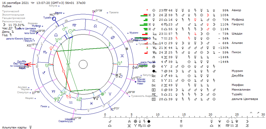Click the 'Альмутен карты' label
Viewport: 266px width, 129px height.
click(x=14, y=127)
